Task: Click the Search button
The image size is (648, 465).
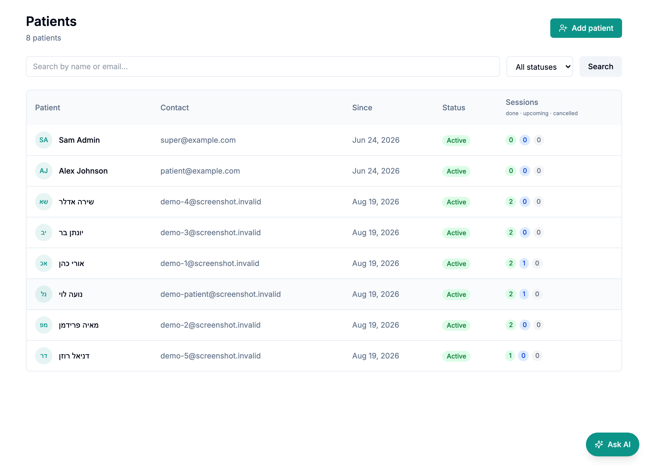Action: [x=600, y=67]
